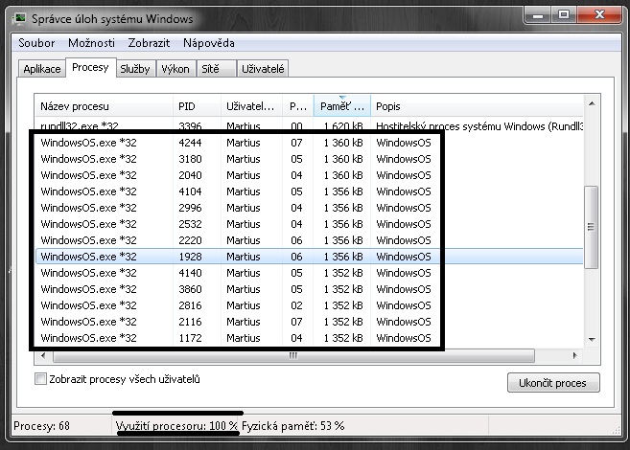Viewport: 630px width, 450px height.
Task: Select WindowsOS.exe process with PID 3860
Action: pyautogui.click(x=310, y=289)
